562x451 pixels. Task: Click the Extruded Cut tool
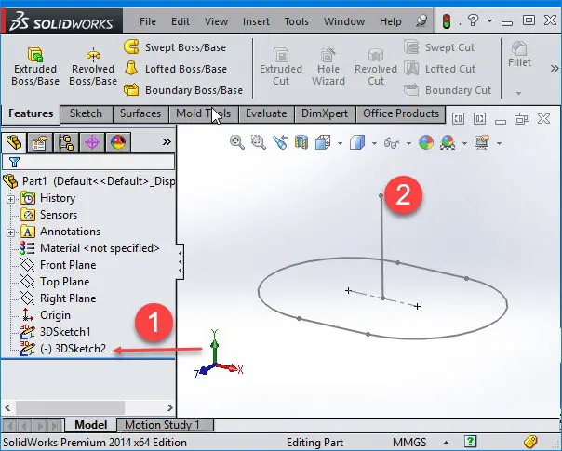click(281, 67)
